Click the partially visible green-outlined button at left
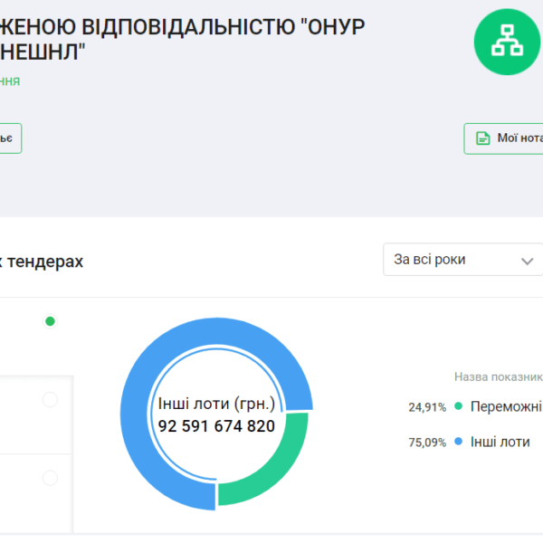The height and width of the screenshot is (543, 543). [10, 138]
